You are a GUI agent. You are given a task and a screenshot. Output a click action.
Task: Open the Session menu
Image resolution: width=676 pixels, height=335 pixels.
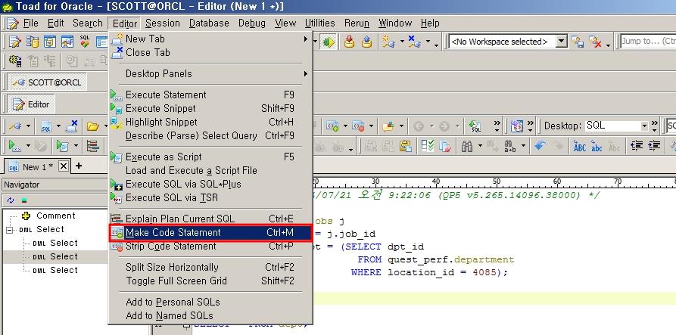click(x=162, y=23)
